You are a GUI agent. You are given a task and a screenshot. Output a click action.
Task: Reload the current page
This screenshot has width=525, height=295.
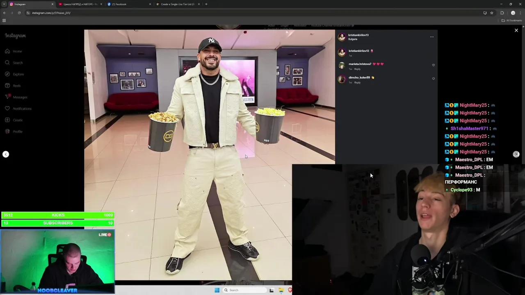19,13
